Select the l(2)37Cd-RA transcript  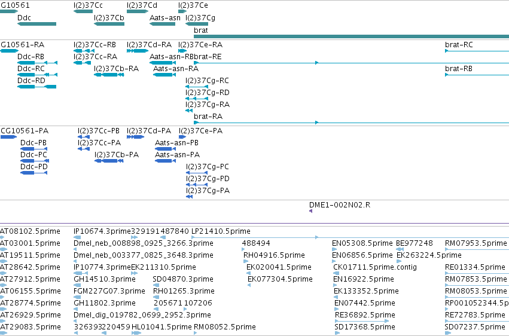click(138, 51)
